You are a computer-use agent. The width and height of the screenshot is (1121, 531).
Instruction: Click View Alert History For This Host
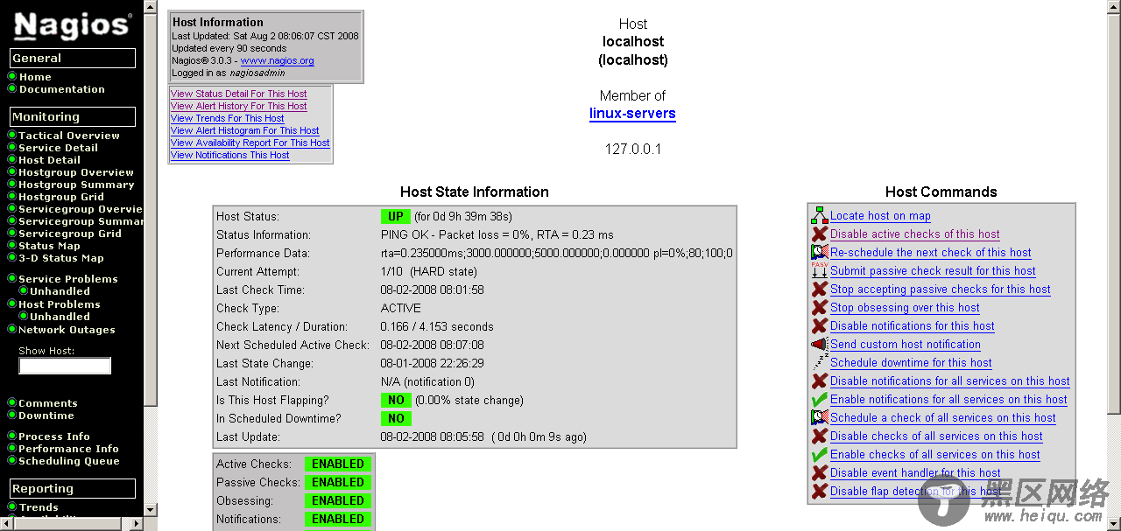pyautogui.click(x=239, y=106)
